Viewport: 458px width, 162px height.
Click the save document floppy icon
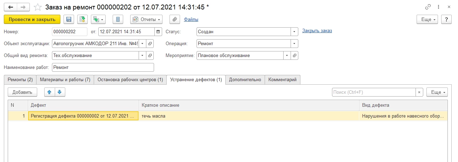click(x=69, y=19)
